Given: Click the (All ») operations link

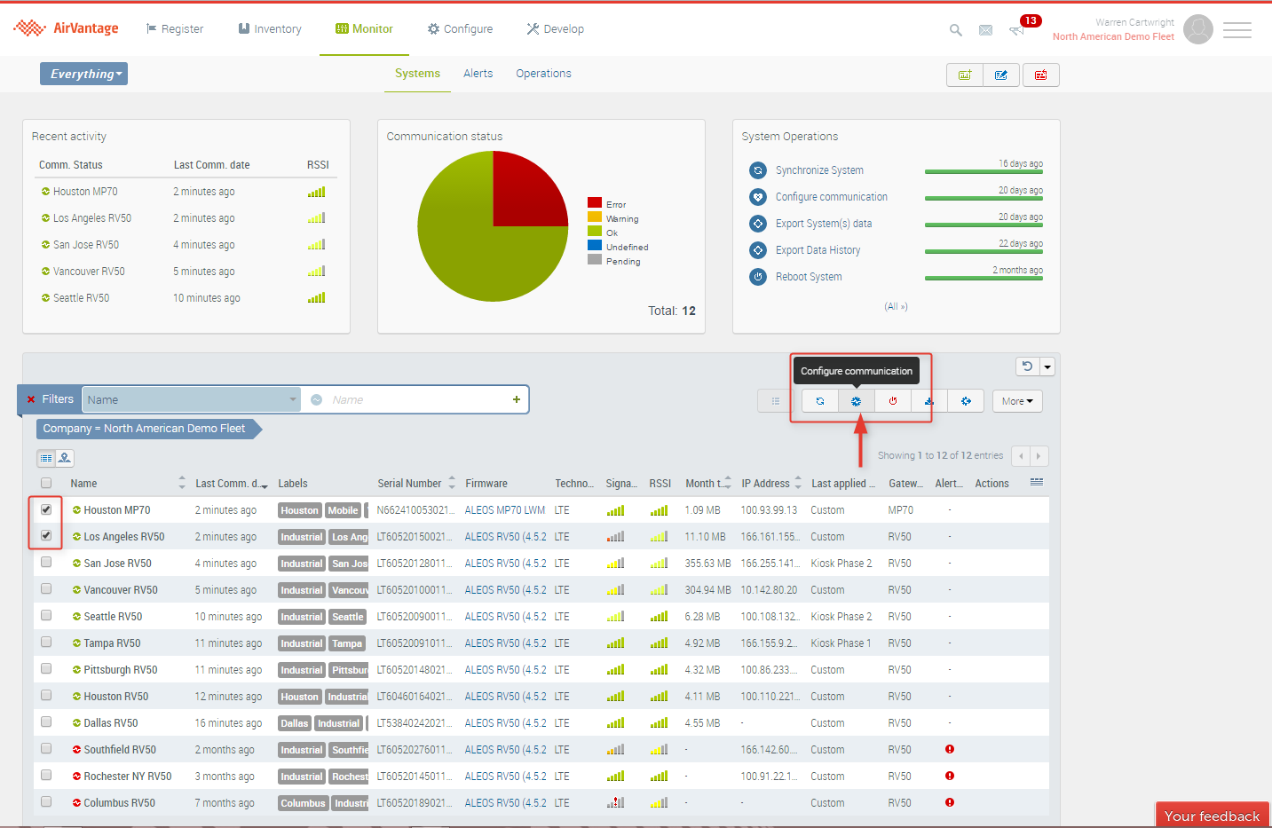Looking at the screenshot, I should pyautogui.click(x=896, y=306).
